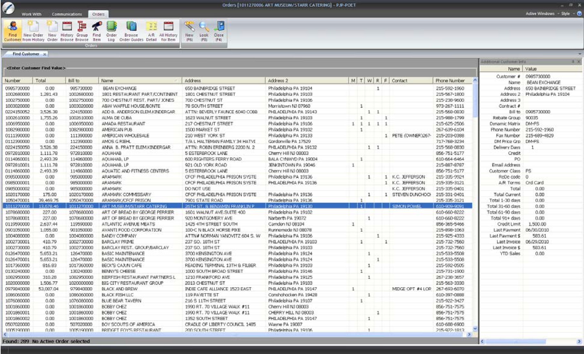Select the Orders ribbon tab
The width and height of the screenshot is (584, 354).
click(x=98, y=14)
